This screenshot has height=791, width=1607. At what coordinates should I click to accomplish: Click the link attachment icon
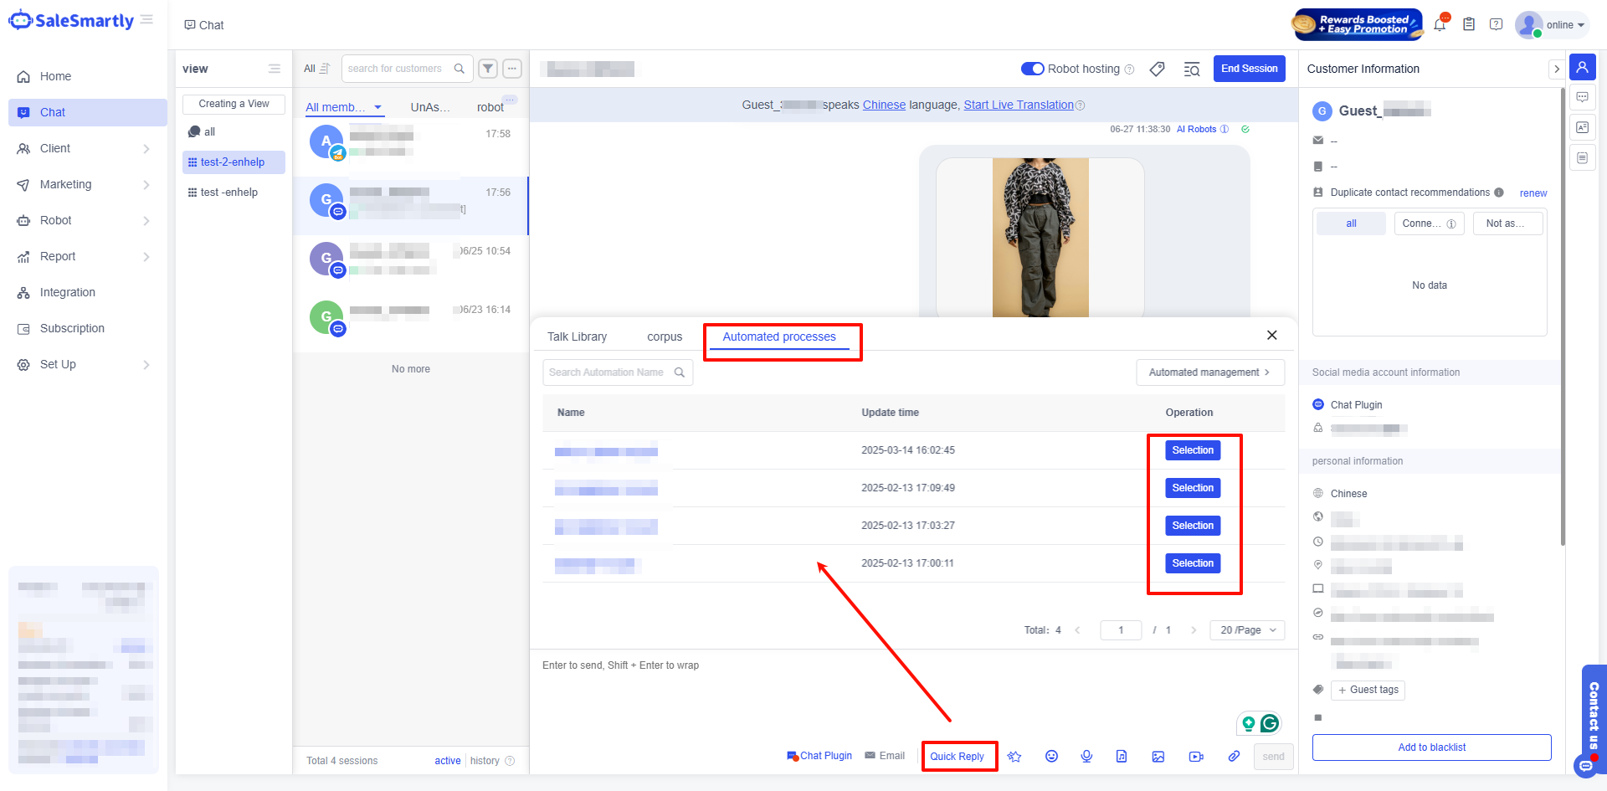coord(1234,756)
